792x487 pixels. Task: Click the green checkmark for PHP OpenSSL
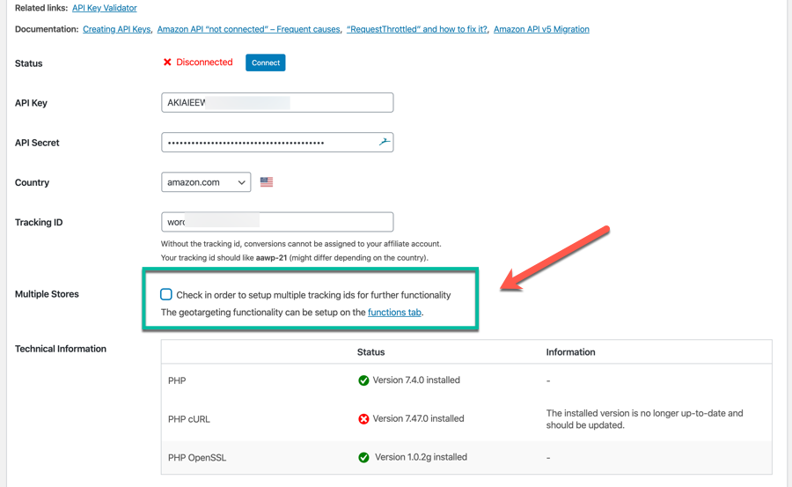[x=363, y=457]
